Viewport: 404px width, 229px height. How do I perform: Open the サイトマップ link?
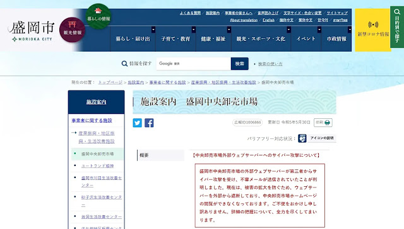[337, 13]
